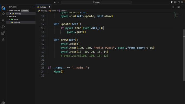This screenshot has width=185, height=104.
Task: Click 'pyxel.run(self.update, self.draw)' line
Action: tap(87, 16)
